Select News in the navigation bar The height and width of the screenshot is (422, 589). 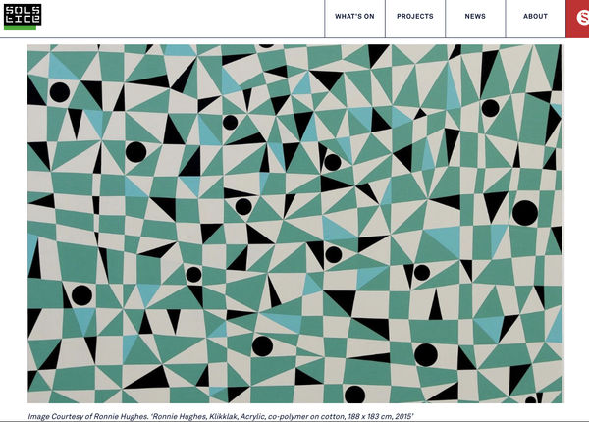(x=475, y=17)
